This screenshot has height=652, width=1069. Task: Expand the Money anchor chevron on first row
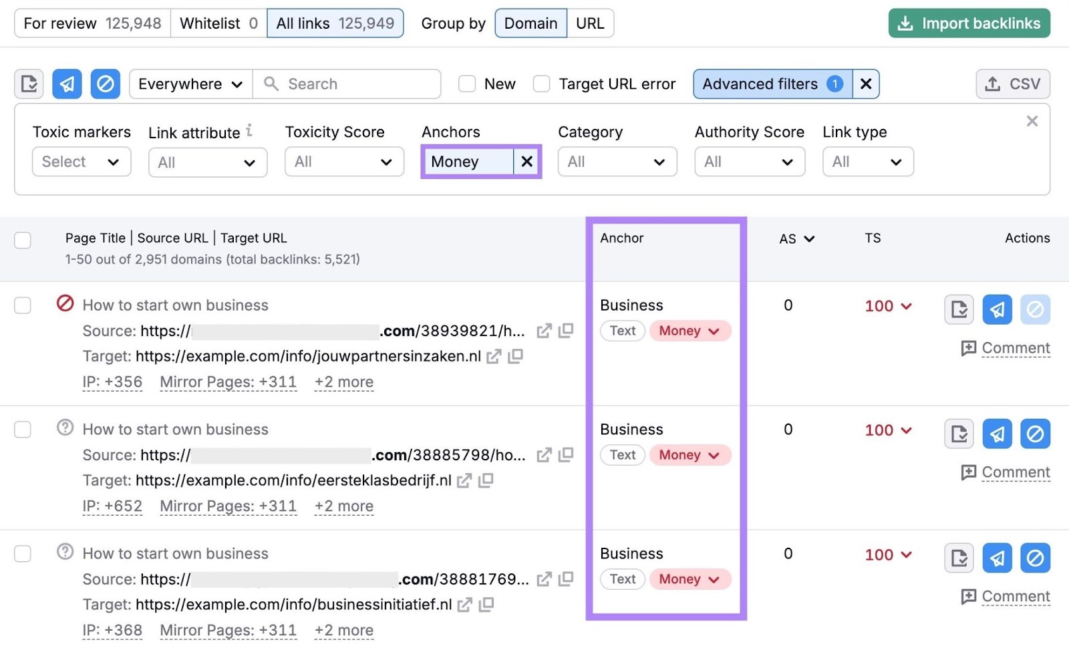coord(713,331)
